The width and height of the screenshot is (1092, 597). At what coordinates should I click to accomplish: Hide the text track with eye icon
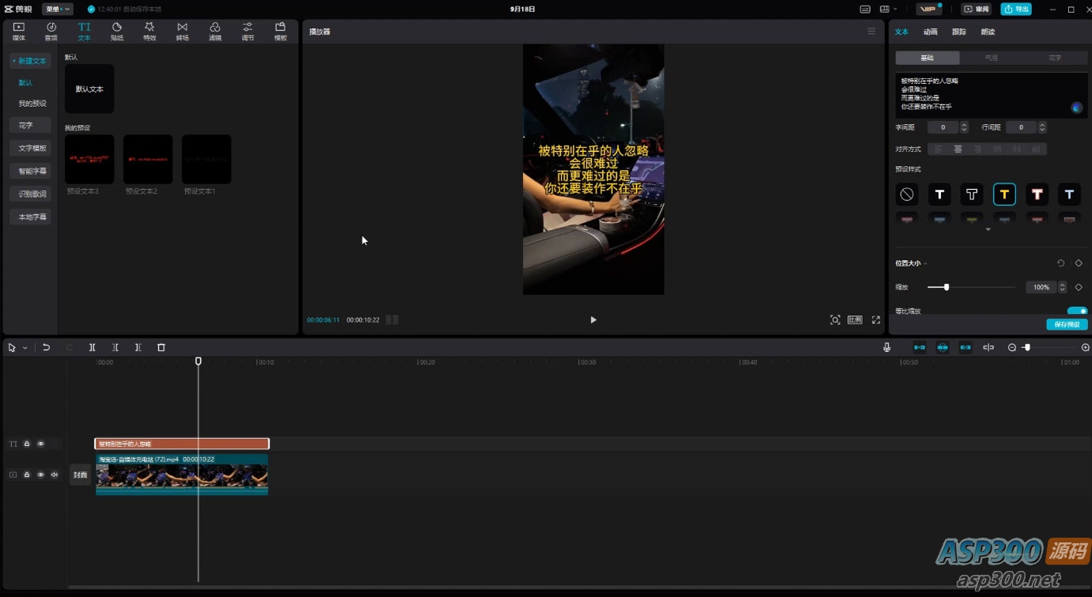[41, 444]
